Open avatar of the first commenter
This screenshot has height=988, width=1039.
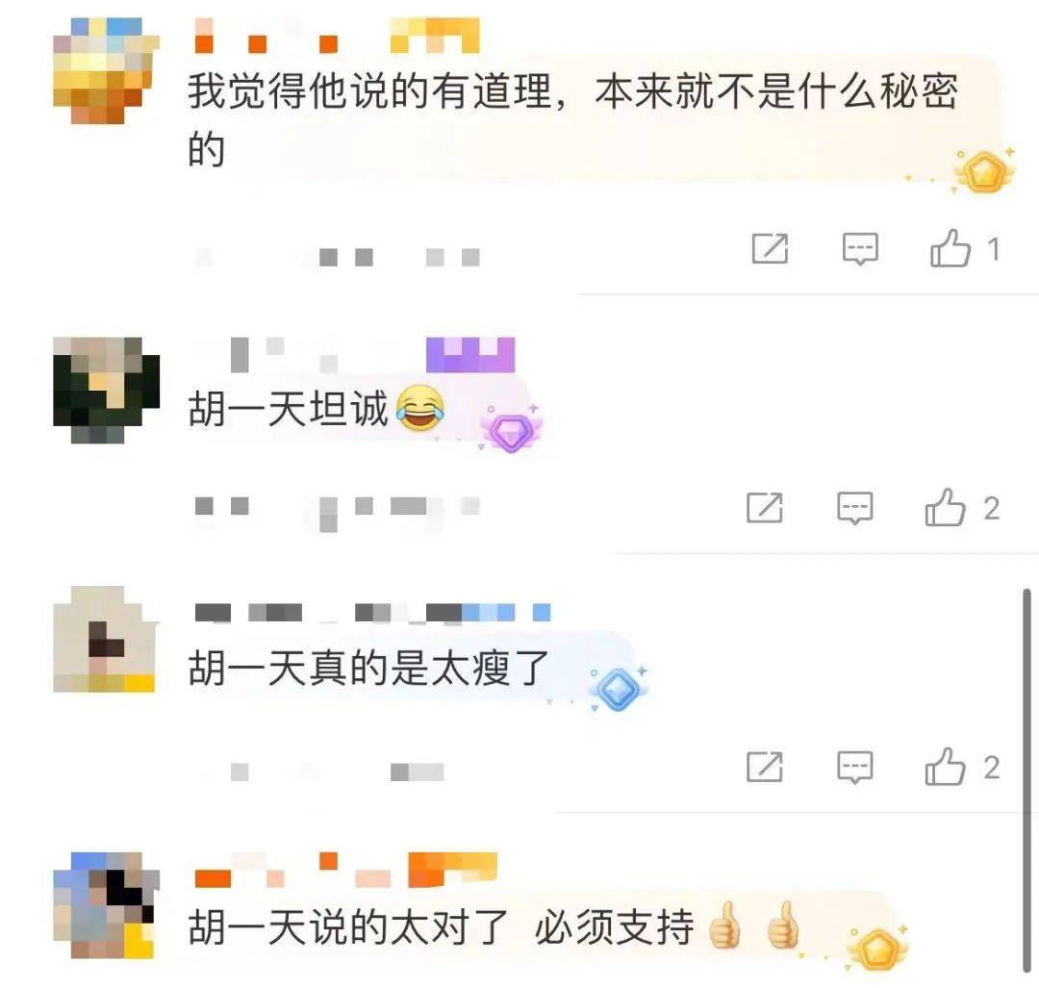pyautogui.click(x=106, y=71)
